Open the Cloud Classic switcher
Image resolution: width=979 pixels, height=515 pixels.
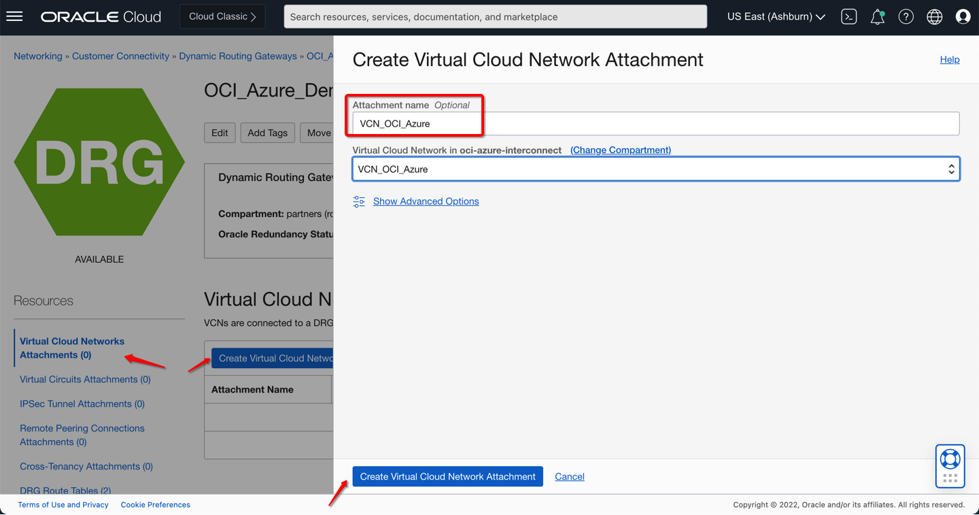(222, 17)
